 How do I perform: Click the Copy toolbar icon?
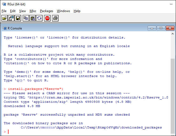(x=26, y=18)
